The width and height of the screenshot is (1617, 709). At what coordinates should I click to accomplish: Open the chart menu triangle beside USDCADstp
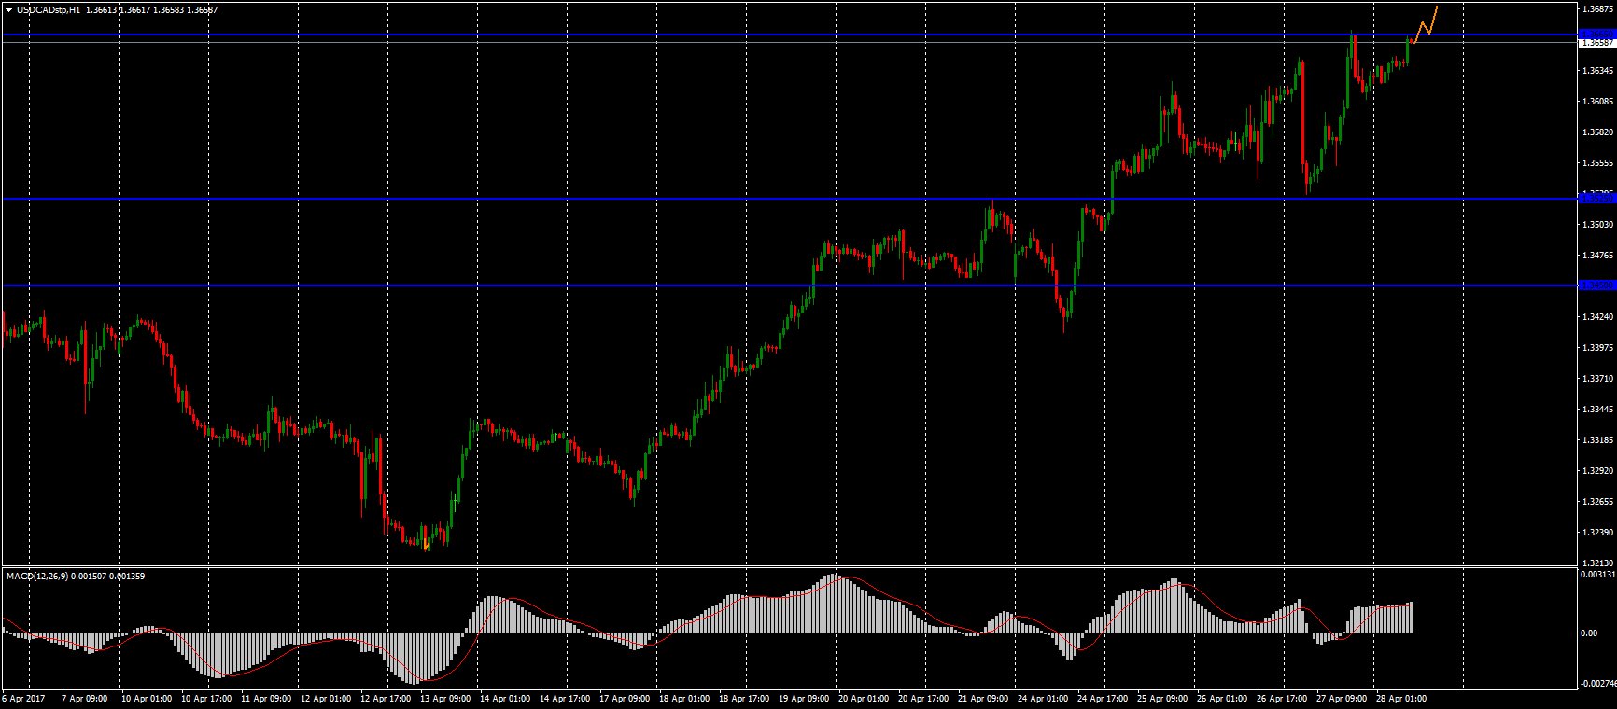[8, 9]
